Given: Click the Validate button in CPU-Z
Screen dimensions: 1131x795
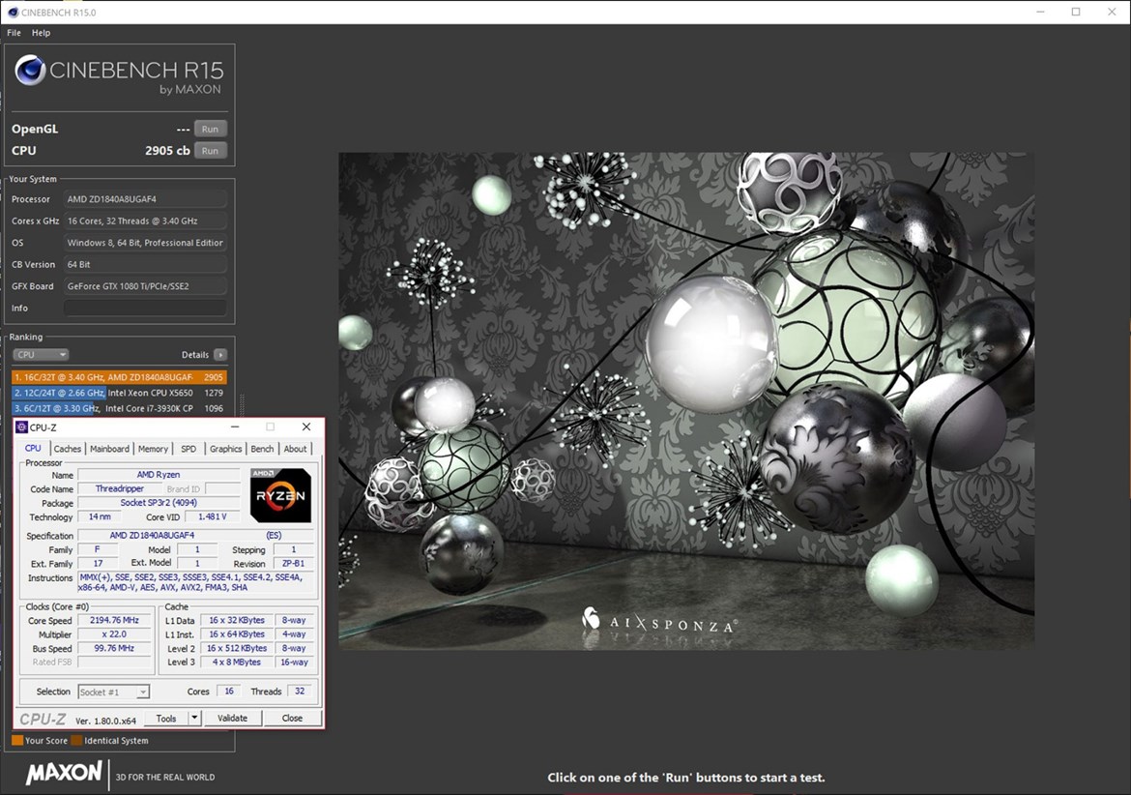Looking at the screenshot, I should [x=232, y=719].
